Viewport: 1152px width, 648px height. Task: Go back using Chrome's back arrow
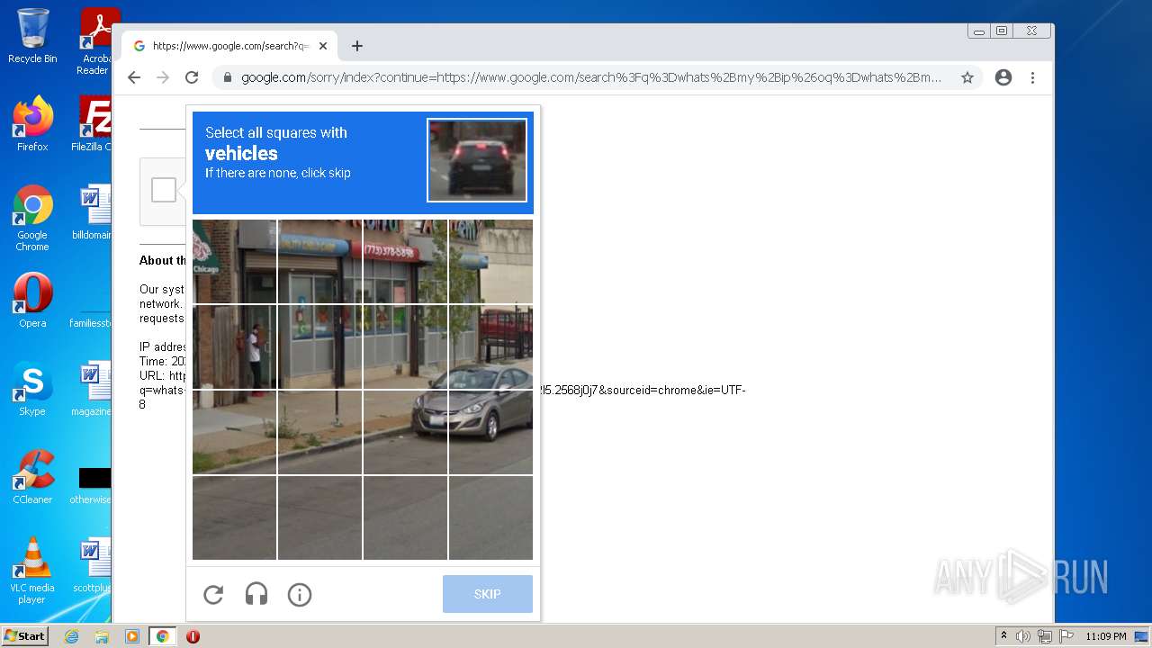tap(134, 77)
